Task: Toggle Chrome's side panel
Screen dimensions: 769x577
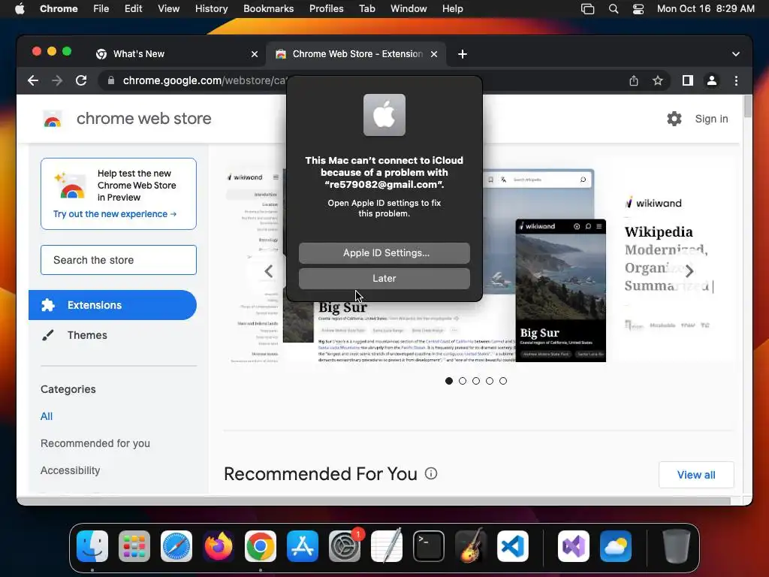Action: tap(688, 80)
